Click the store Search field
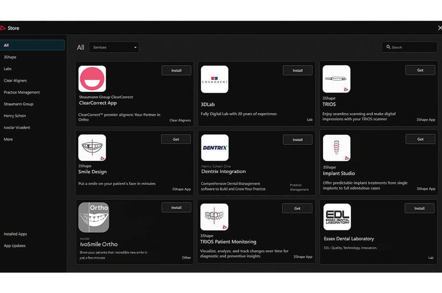Image resolution: width=442 pixels, height=293 pixels. 409,47
